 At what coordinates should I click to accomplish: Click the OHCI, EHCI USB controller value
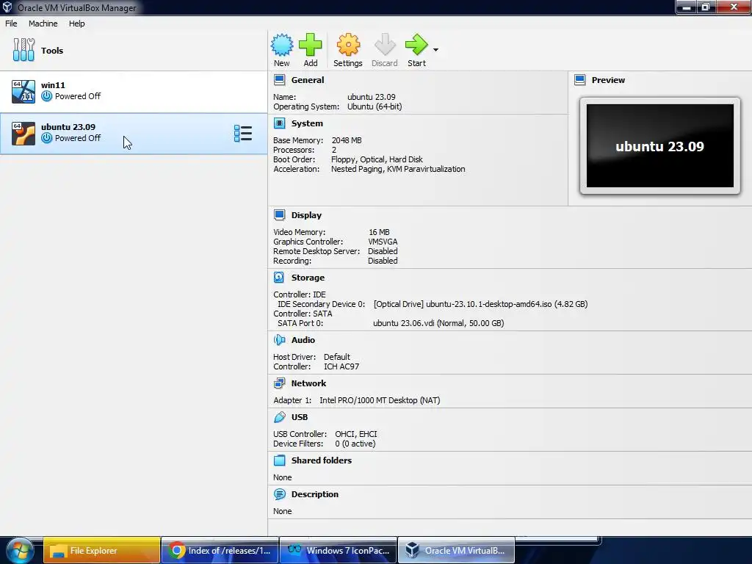pyautogui.click(x=356, y=434)
